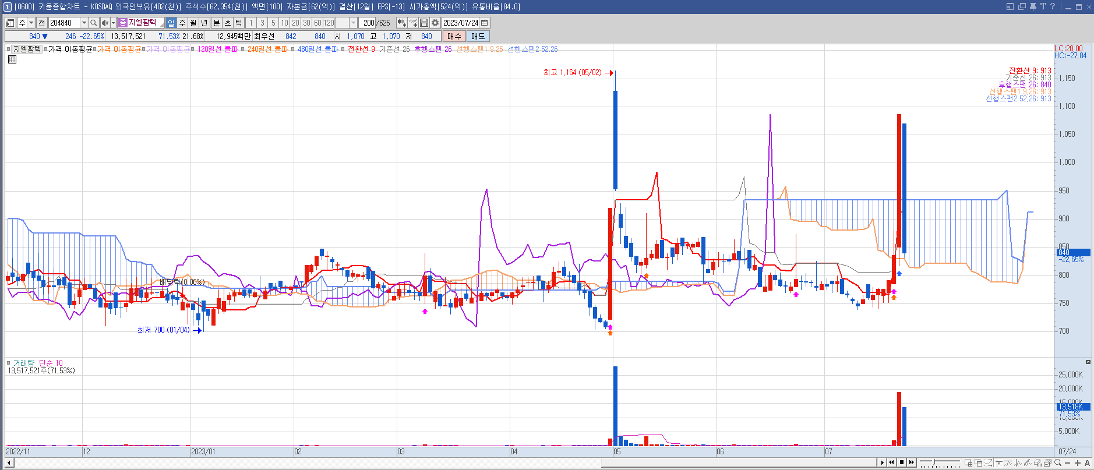The width and height of the screenshot is (1094, 470).
Task: Select the 120 interval tab
Action: tap(329, 23)
